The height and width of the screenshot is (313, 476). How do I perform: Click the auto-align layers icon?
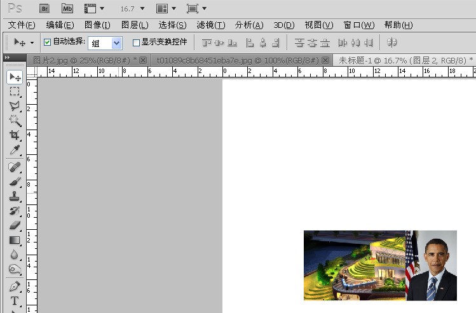tap(391, 42)
